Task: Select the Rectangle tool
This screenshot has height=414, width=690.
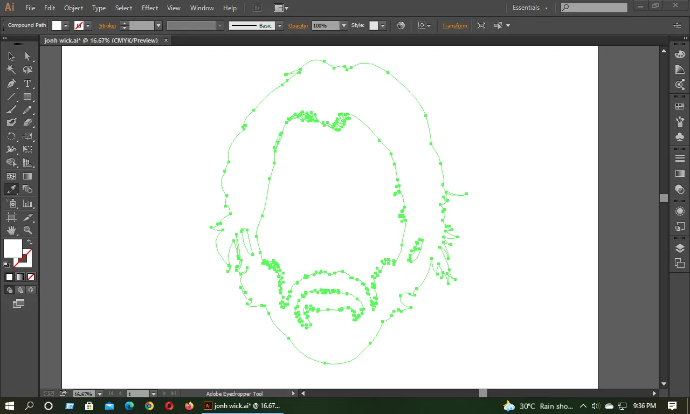Action: pos(27,97)
